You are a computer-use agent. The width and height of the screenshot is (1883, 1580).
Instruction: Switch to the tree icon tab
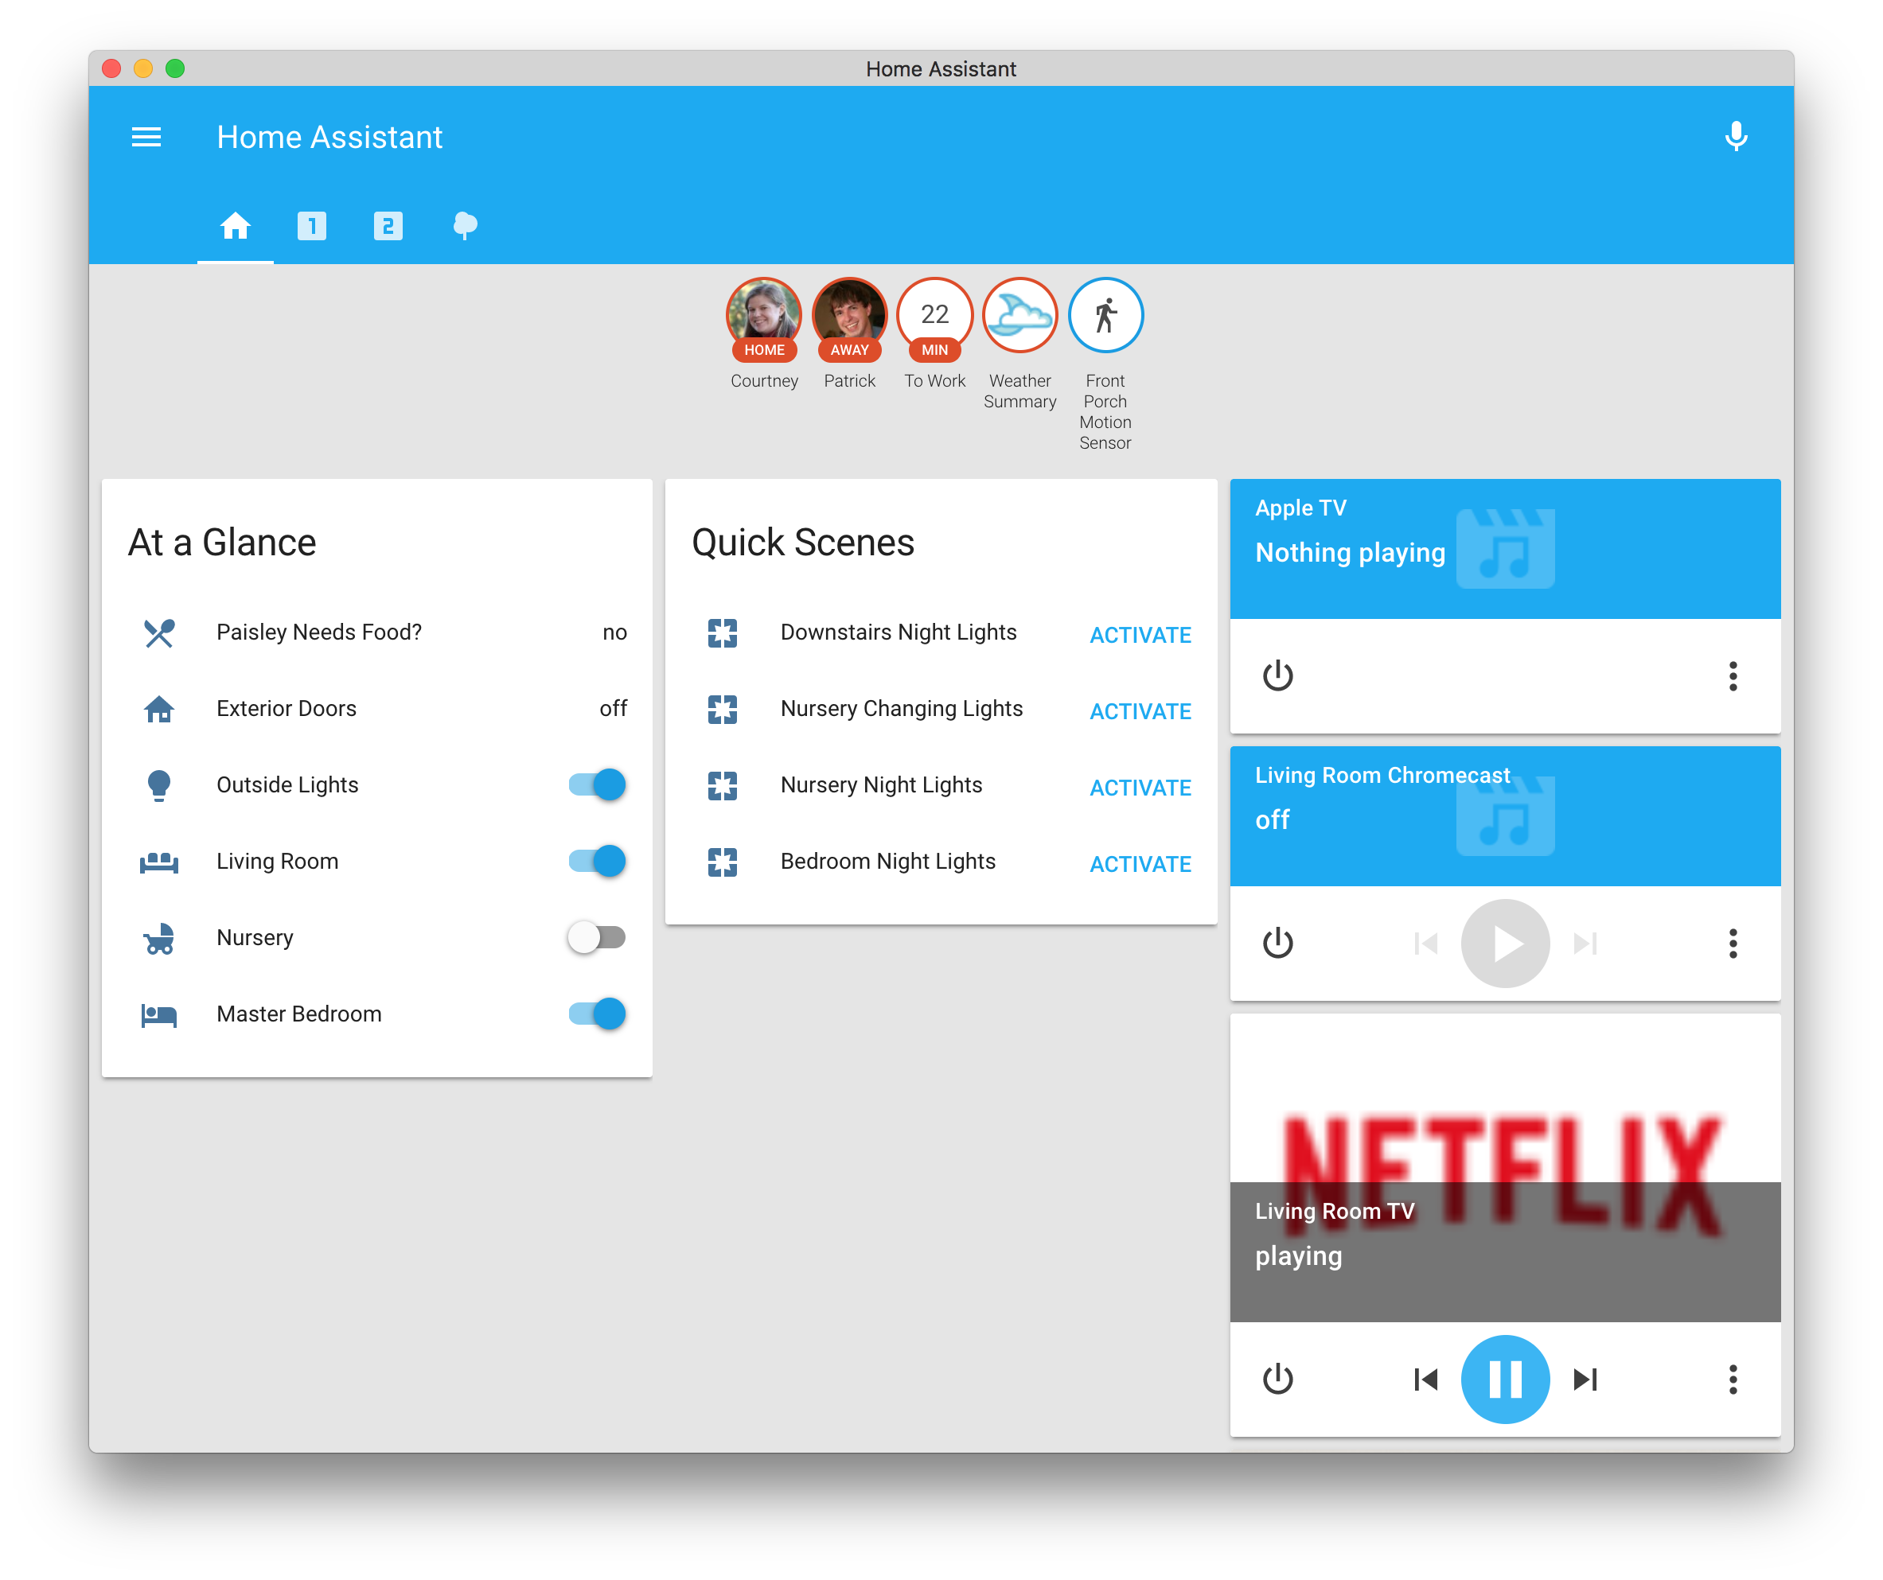coord(465,226)
